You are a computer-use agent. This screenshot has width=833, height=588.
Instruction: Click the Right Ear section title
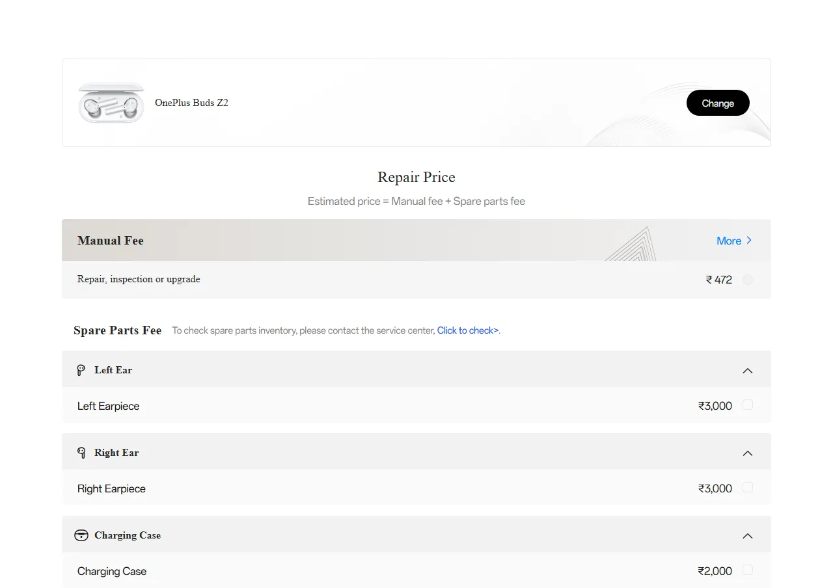(116, 453)
